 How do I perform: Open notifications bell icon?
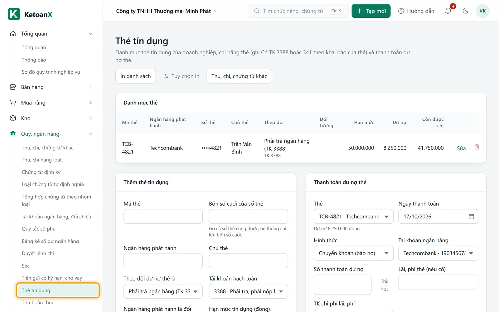448,11
